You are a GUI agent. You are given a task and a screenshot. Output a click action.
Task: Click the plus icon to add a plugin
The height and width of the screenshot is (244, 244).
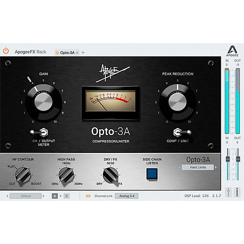83,52
